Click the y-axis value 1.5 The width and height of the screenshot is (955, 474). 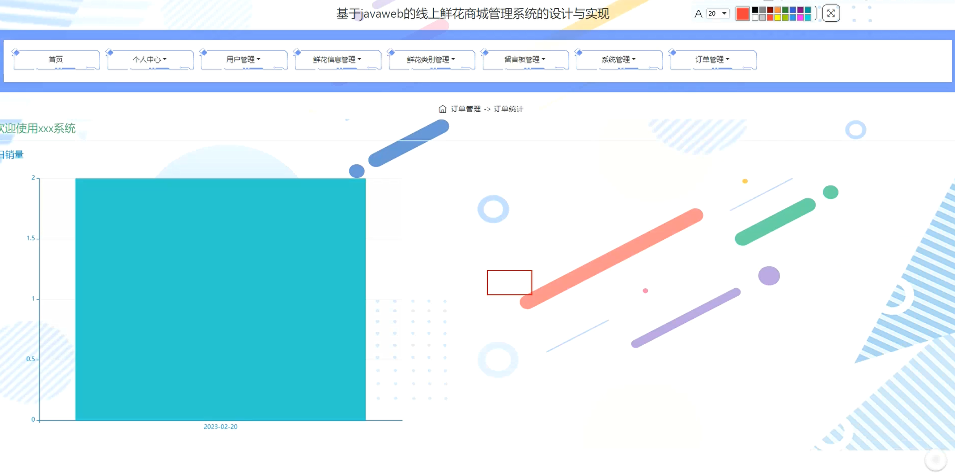(31, 238)
